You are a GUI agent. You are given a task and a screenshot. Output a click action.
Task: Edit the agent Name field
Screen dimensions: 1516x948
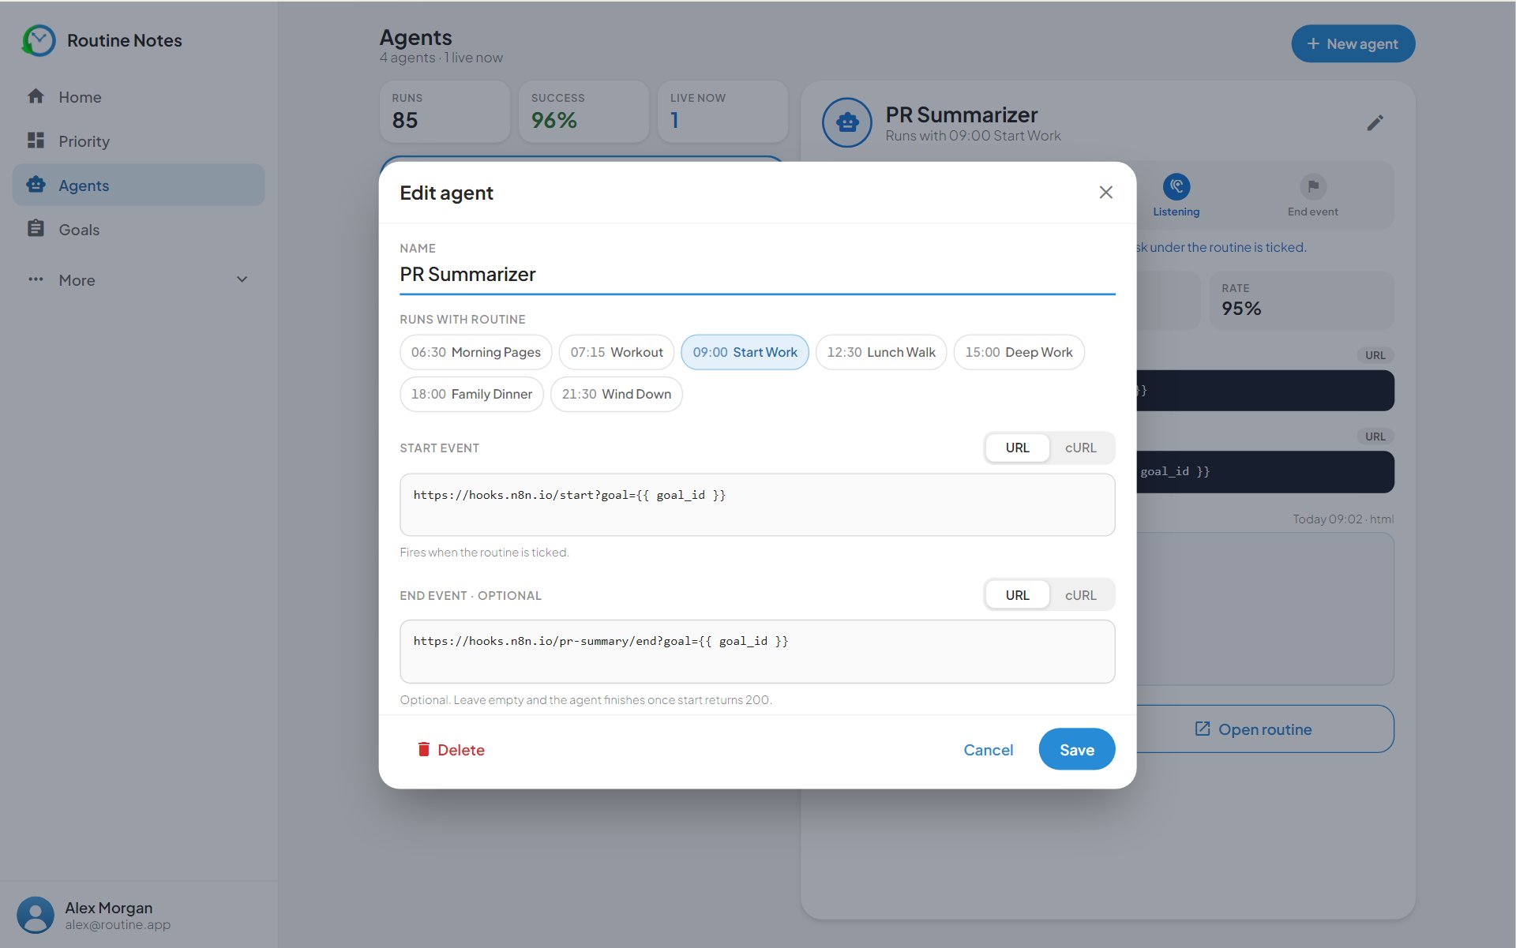pyautogui.click(x=757, y=275)
